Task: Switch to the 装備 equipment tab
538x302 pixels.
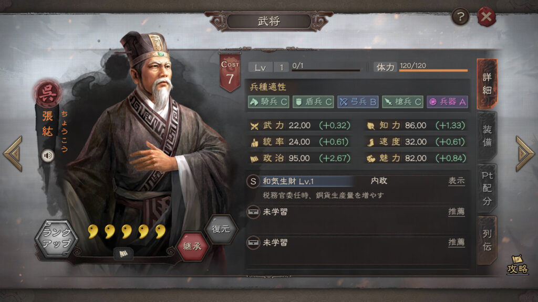Action: click(487, 136)
